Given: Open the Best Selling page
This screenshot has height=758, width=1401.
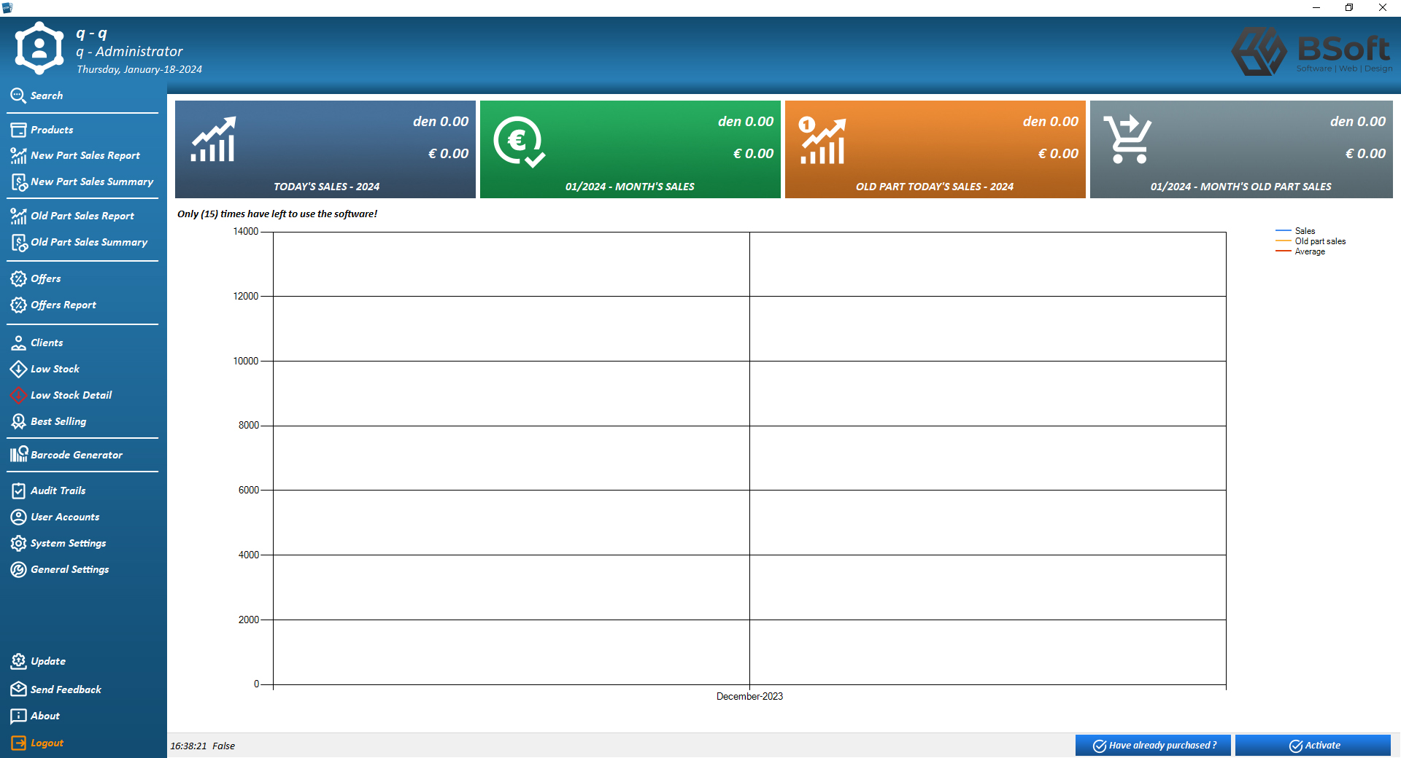Looking at the screenshot, I should pos(58,421).
